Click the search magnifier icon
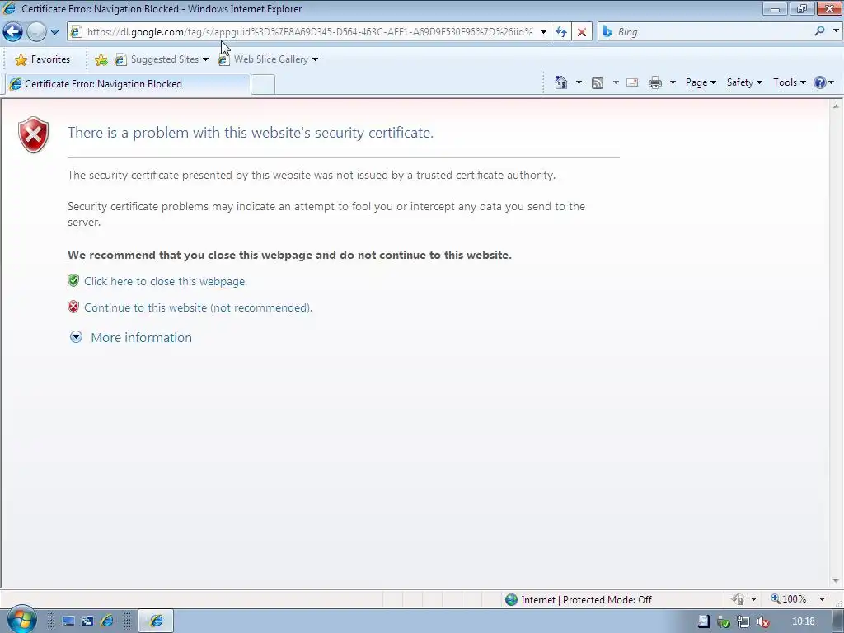 pyautogui.click(x=819, y=31)
